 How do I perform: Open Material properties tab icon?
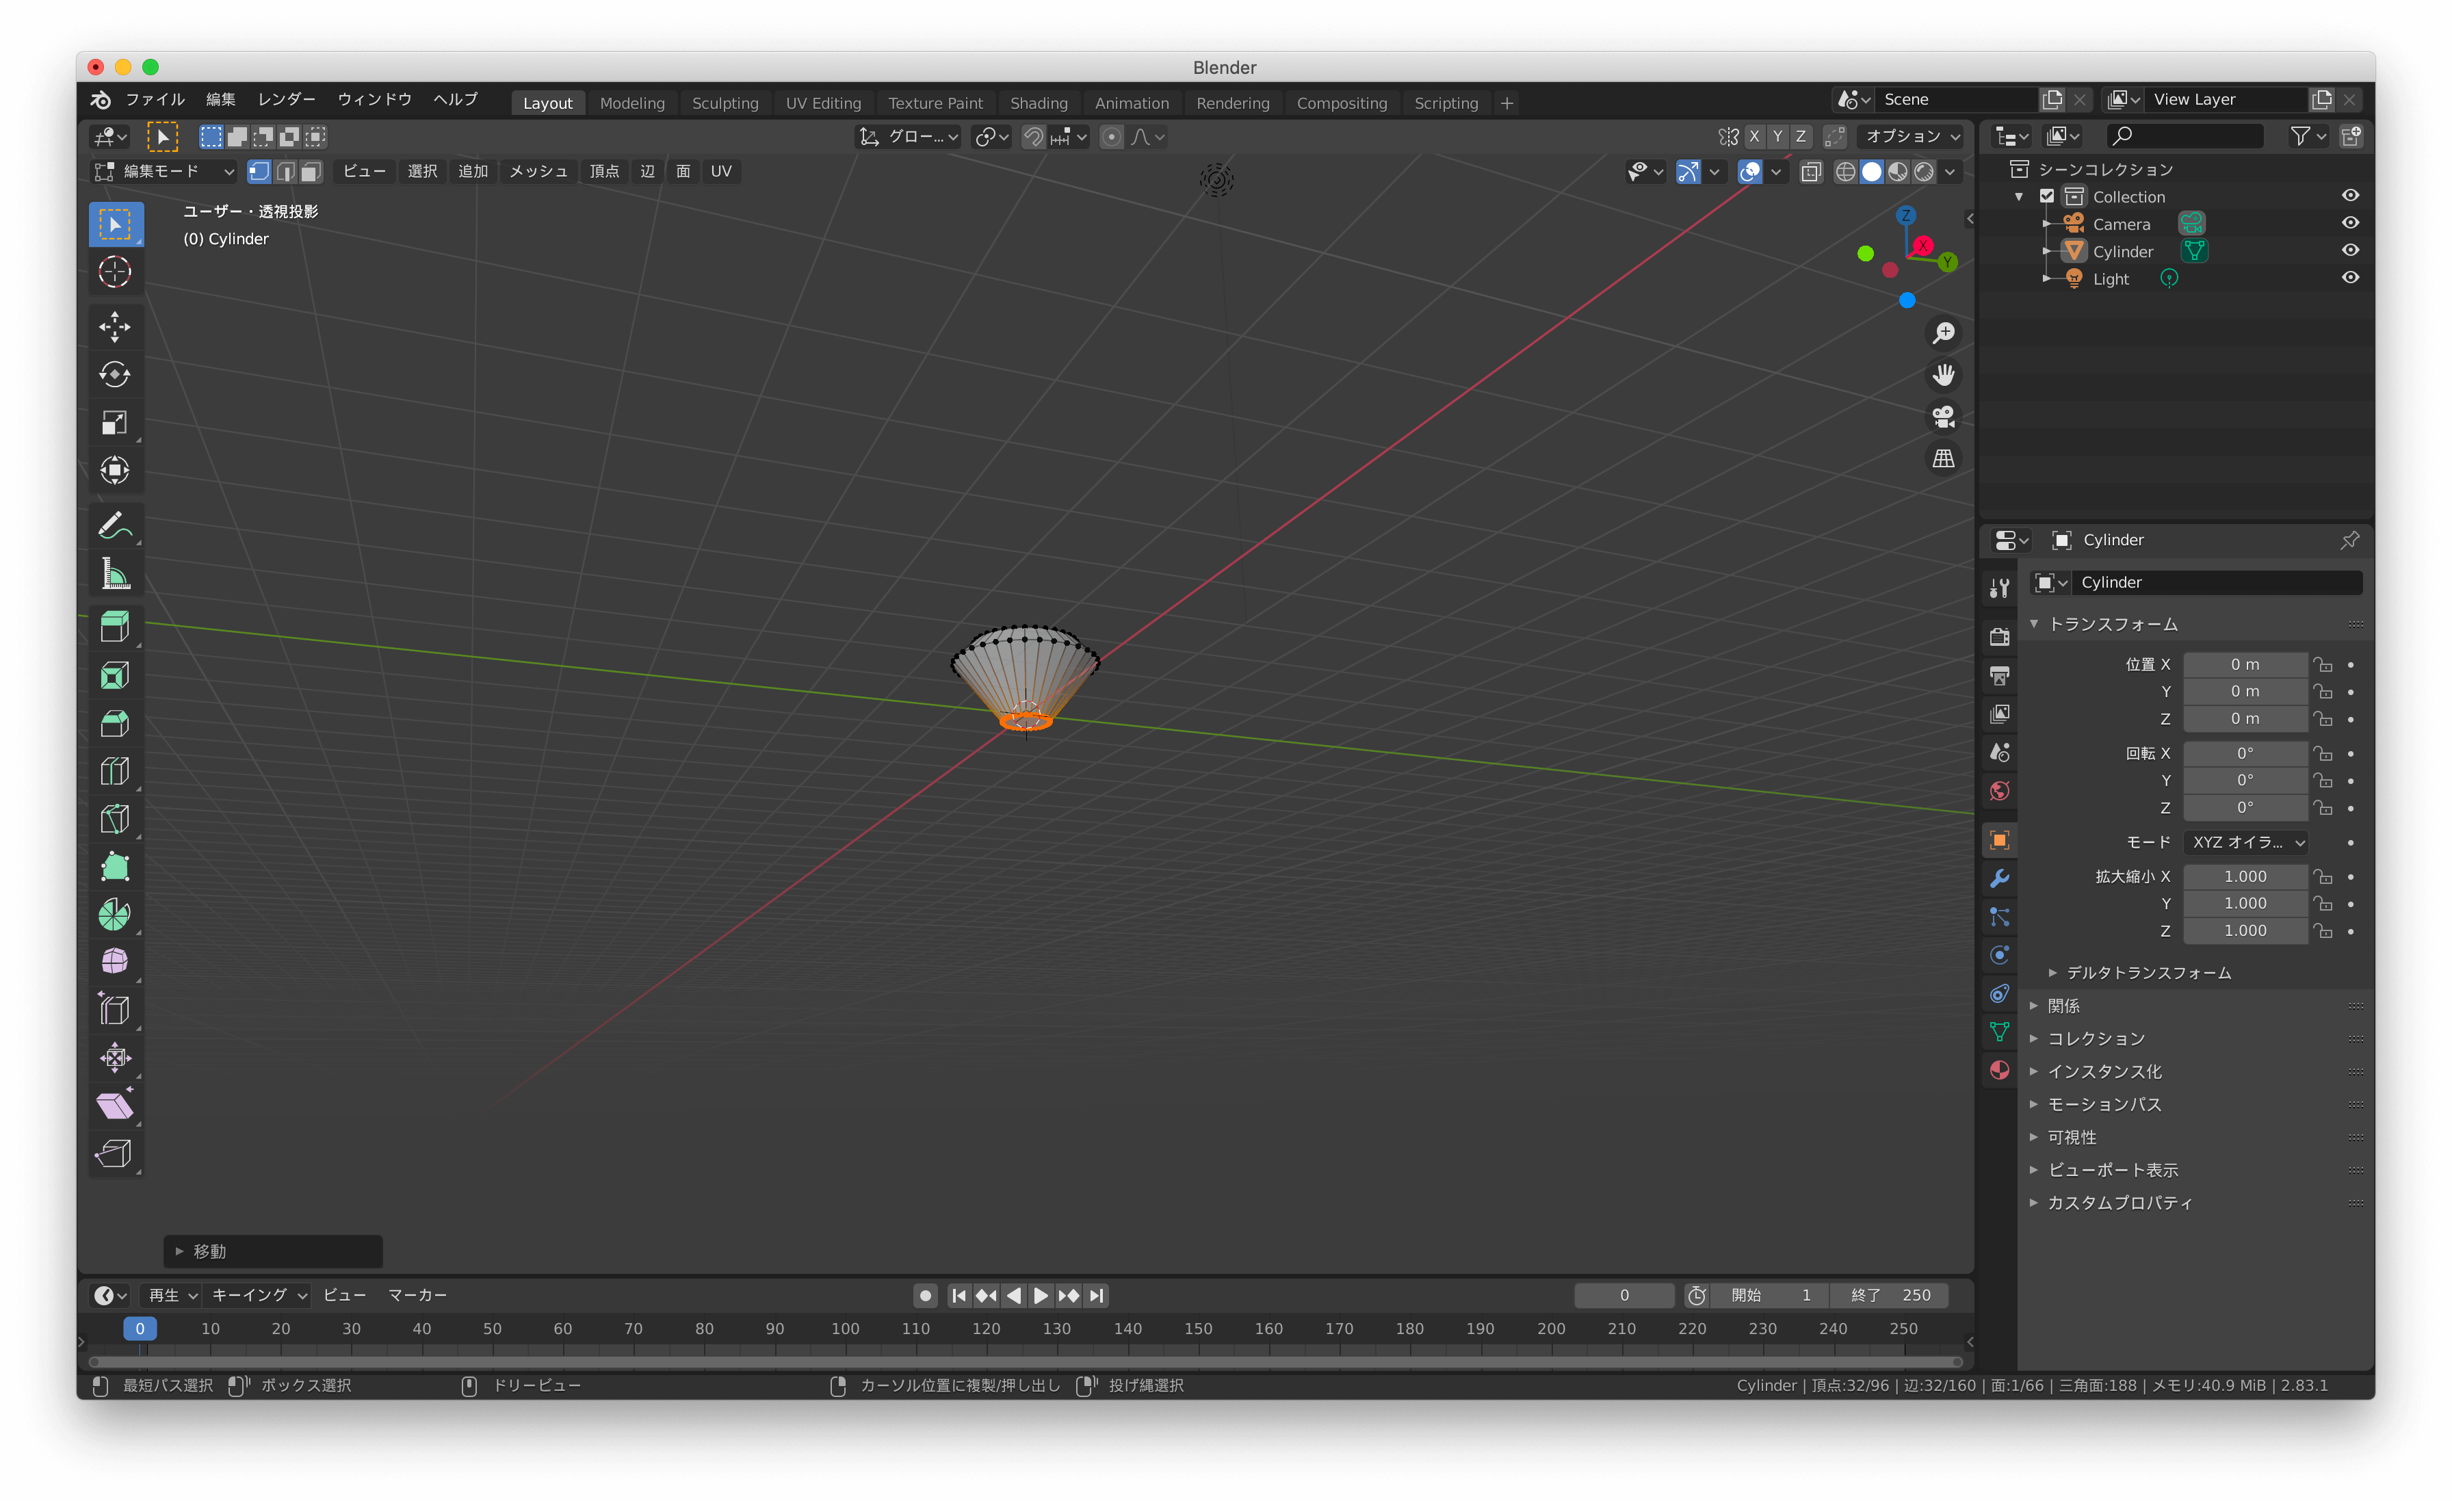(x=1999, y=1070)
